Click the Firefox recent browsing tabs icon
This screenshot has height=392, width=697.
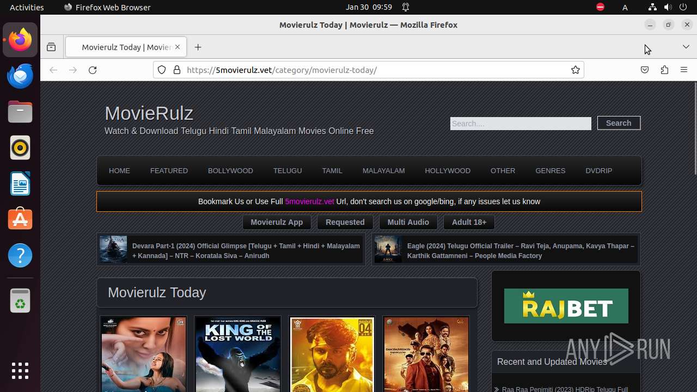pyautogui.click(x=51, y=47)
